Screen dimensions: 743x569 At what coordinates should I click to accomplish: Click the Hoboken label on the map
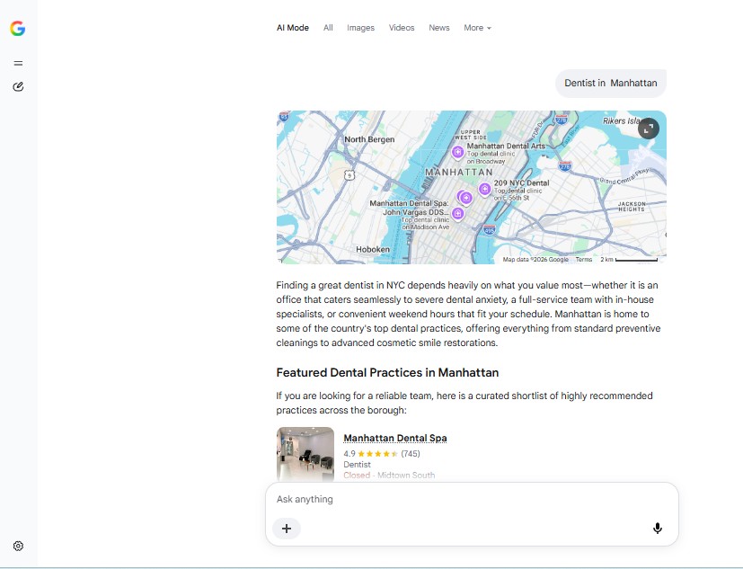(373, 249)
